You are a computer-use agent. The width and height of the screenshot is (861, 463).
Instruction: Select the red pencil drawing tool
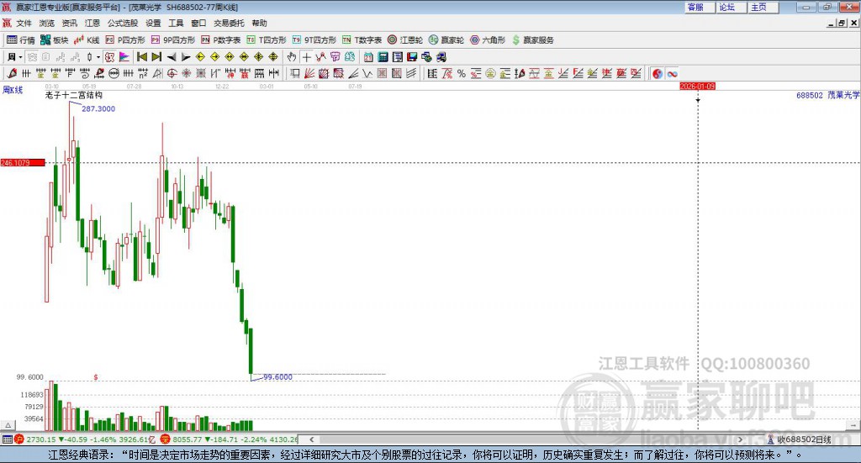point(12,73)
